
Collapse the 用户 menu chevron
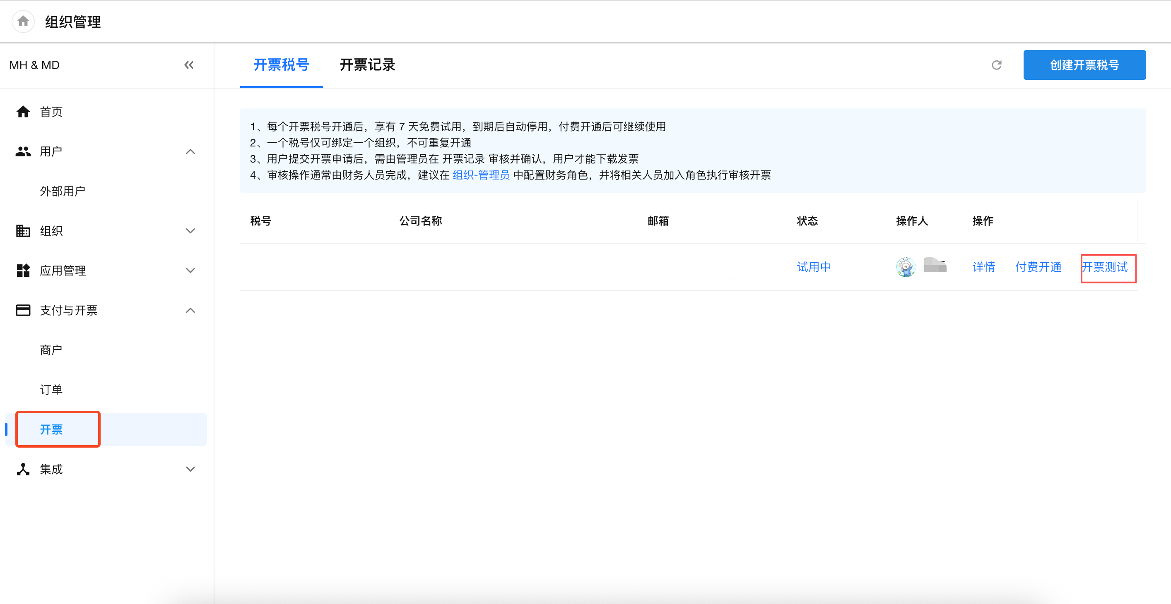pos(190,151)
